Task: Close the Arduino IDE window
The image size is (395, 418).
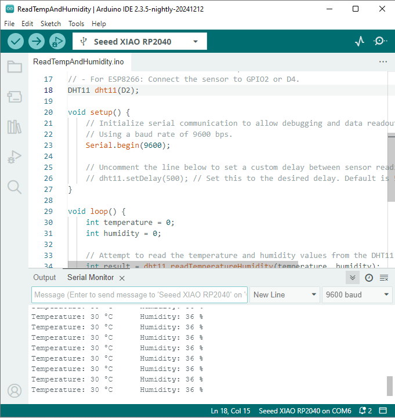Action: [382, 9]
